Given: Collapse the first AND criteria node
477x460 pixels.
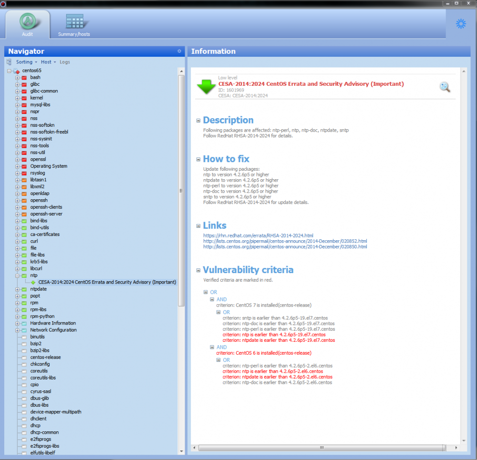Looking at the screenshot, I should (212, 299).
